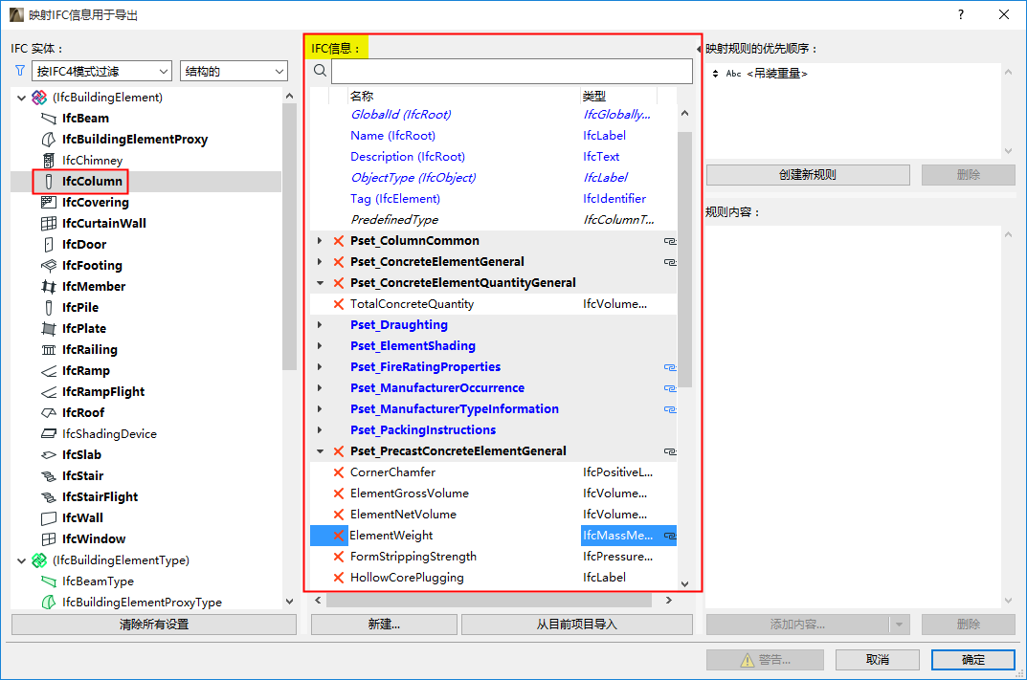The image size is (1027, 680).
Task: Click the IFC info list horizontal scrollbar
Action: 488,601
